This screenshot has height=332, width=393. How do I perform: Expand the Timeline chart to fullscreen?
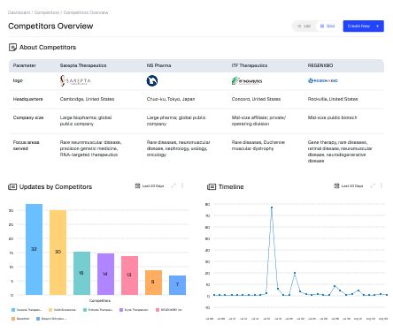(x=373, y=185)
